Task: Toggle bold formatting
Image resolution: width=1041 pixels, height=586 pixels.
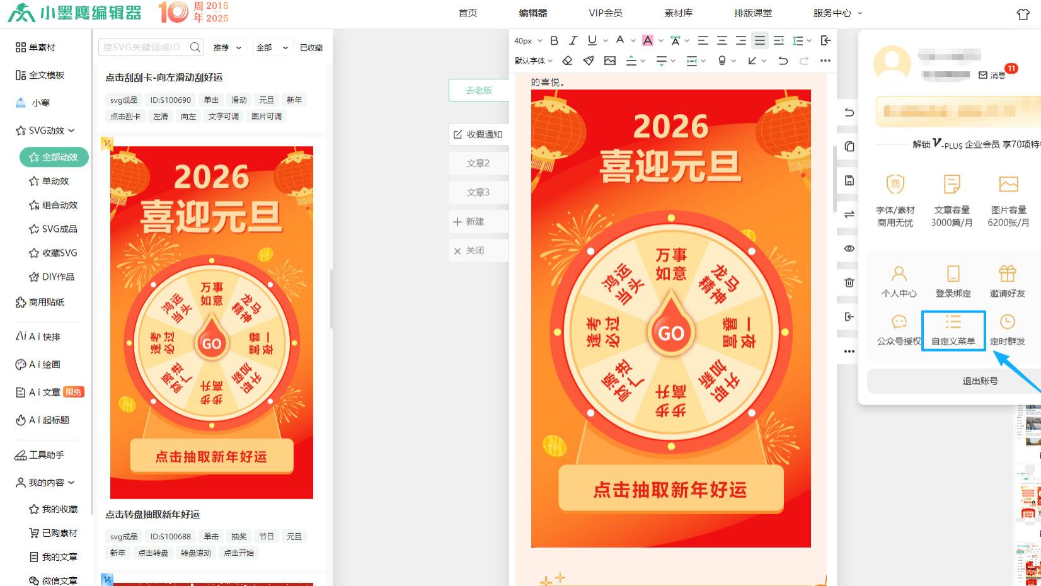Action: [x=553, y=40]
